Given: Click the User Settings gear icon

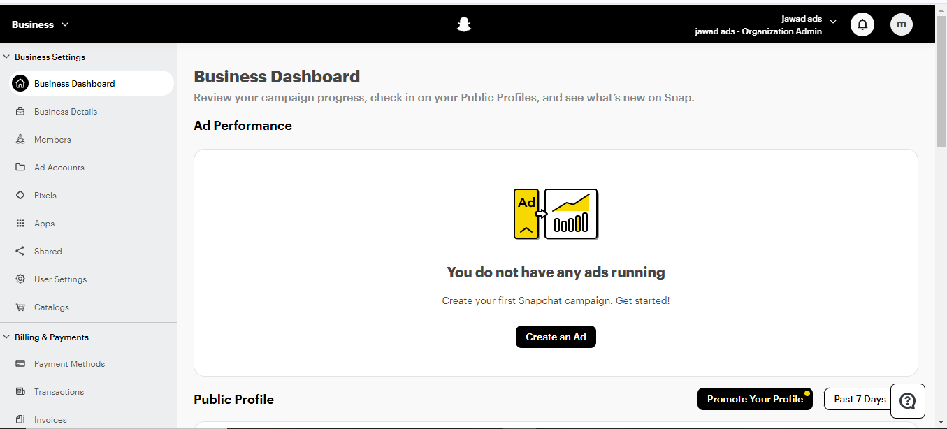Looking at the screenshot, I should 20,279.
